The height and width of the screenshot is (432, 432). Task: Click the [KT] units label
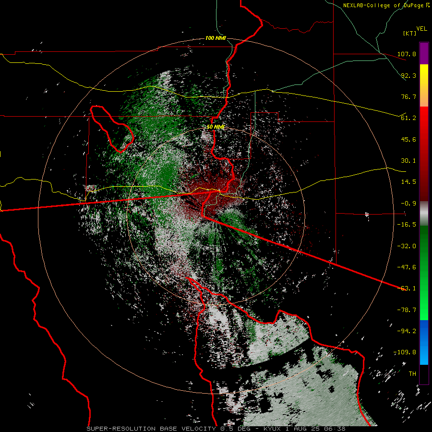[409, 33]
